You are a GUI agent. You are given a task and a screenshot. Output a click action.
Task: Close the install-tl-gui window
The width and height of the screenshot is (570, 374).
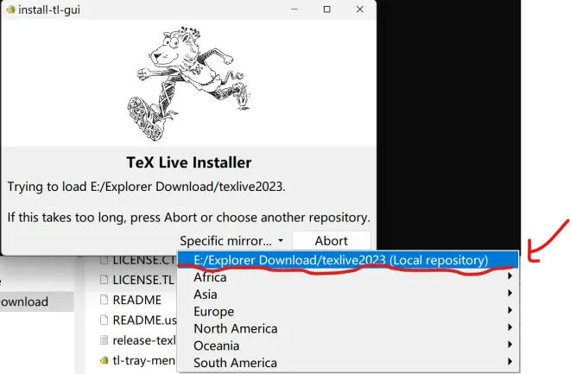coord(359,10)
